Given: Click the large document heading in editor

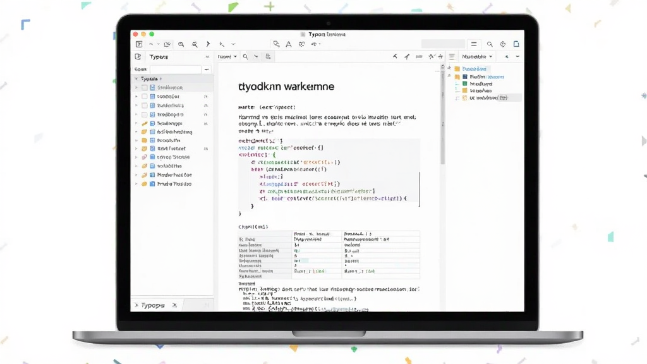Looking at the screenshot, I should click(286, 87).
